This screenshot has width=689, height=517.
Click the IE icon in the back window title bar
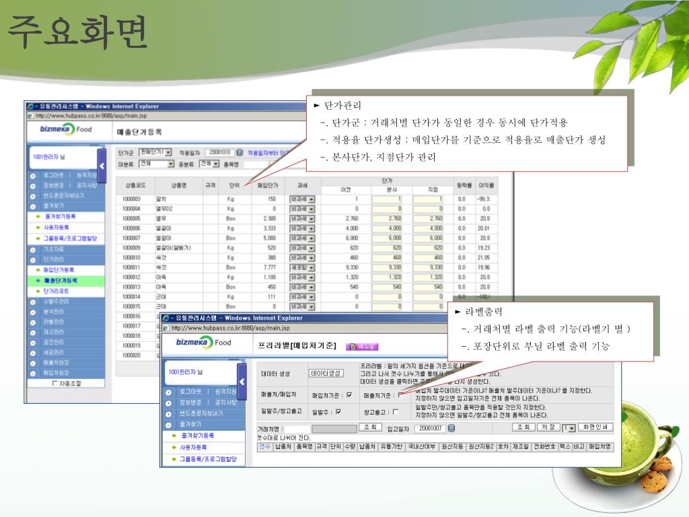[30, 106]
